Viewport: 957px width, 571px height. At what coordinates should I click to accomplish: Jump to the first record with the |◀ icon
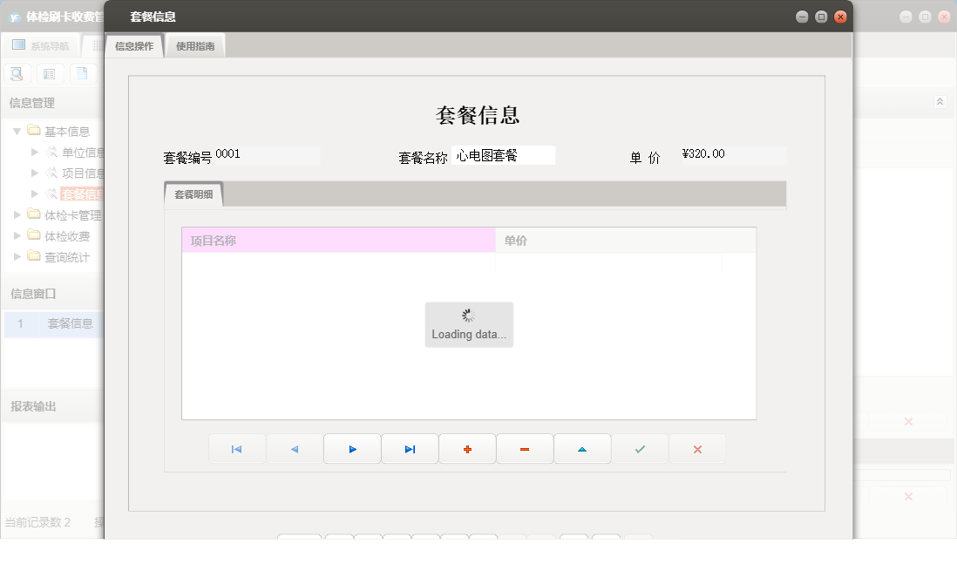click(x=237, y=448)
